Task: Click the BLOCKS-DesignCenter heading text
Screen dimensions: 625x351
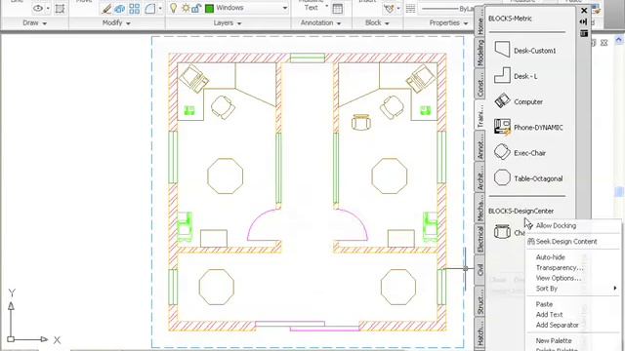Action: [521, 211]
